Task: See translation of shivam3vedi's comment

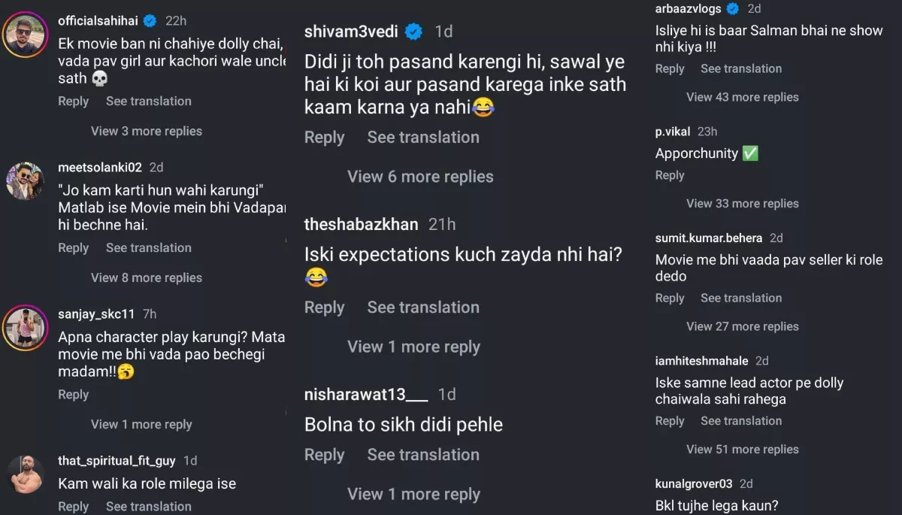Action: (x=422, y=138)
